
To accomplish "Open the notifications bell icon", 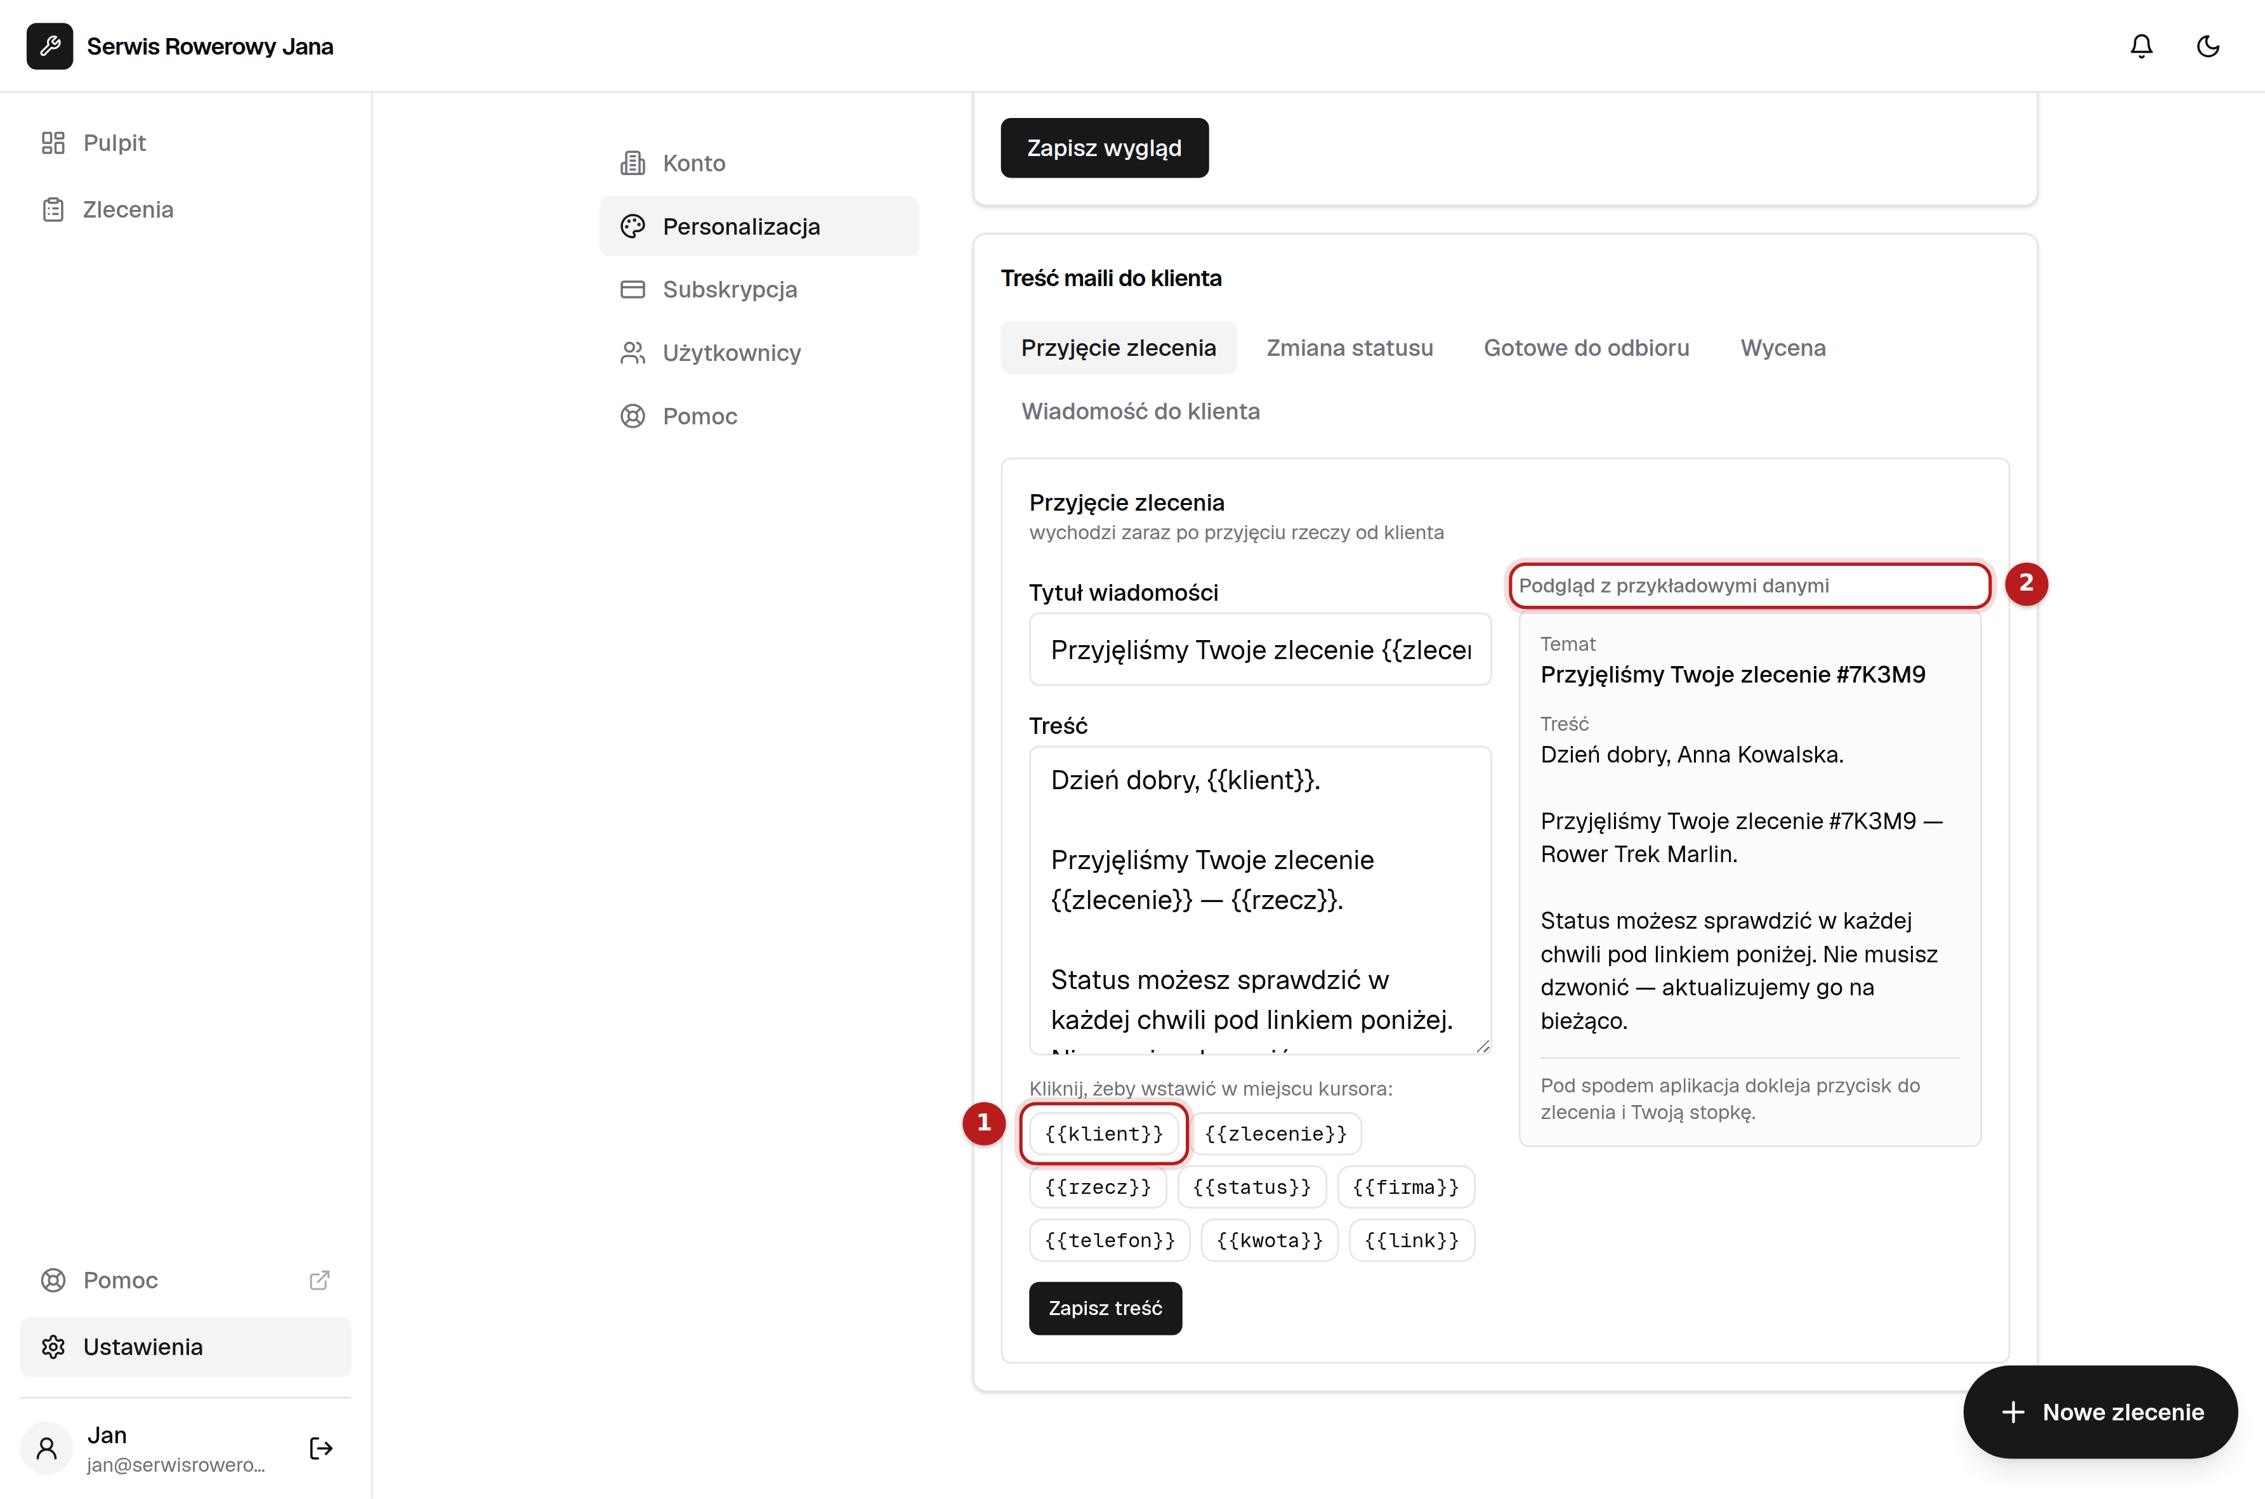I will (2141, 46).
